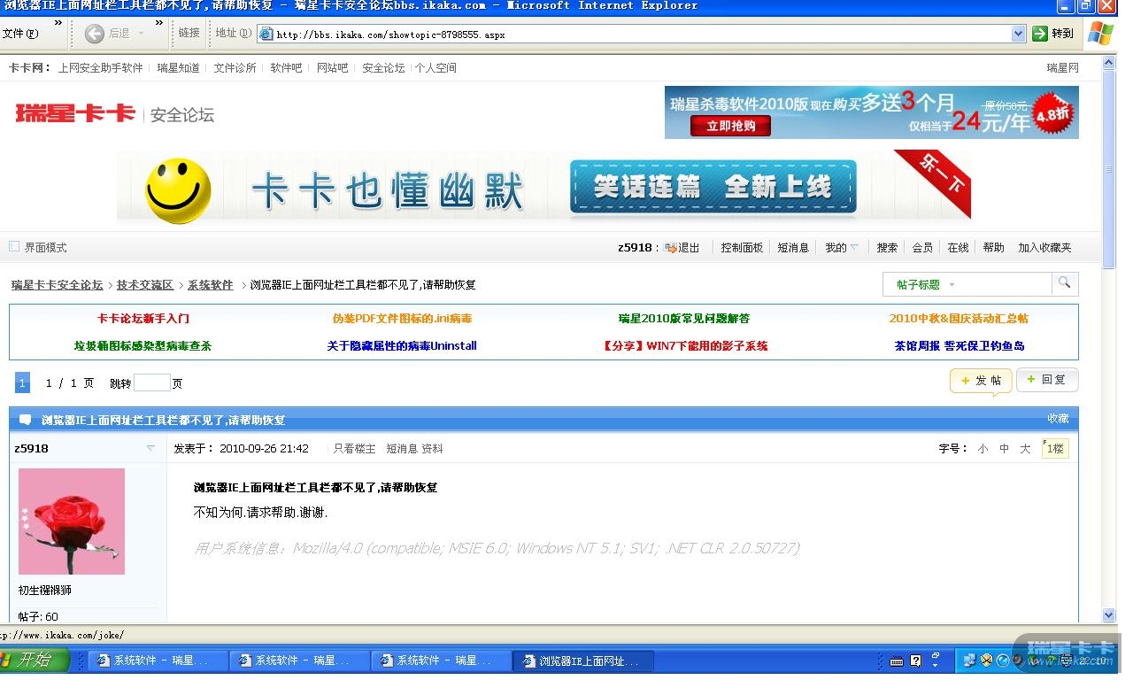The height and width of the screenshot is (680, 1133).
Task: Click the page icon in the address bar
Action: click(x=266, y=35)
